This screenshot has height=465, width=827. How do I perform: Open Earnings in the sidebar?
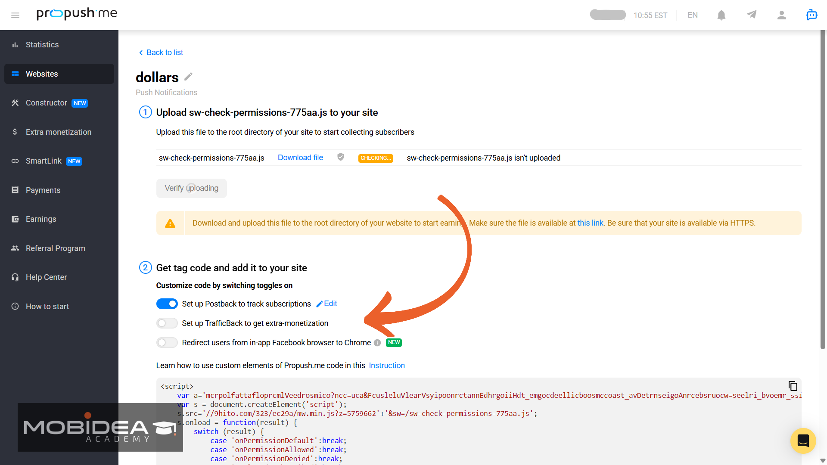[x=59, y=219]
